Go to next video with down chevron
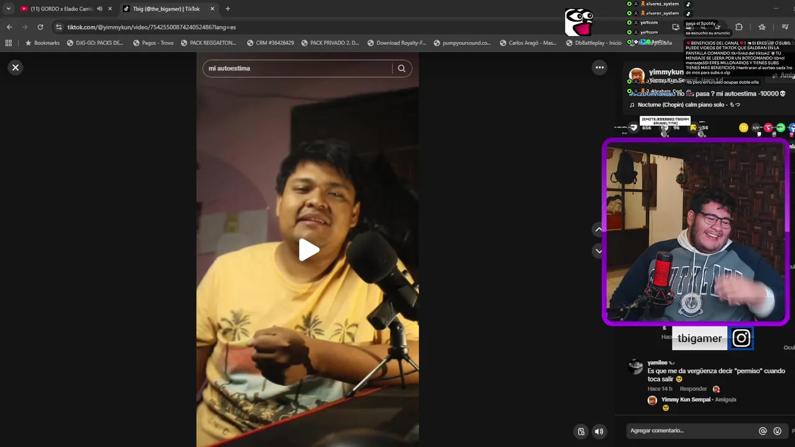The width and height of the screenshot is (795, 447). pyautogui.click(x=598, y=251)
